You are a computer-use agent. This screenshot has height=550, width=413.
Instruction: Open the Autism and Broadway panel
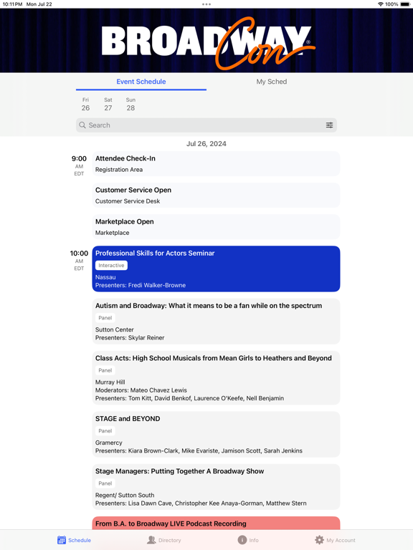tap(216, 322)
